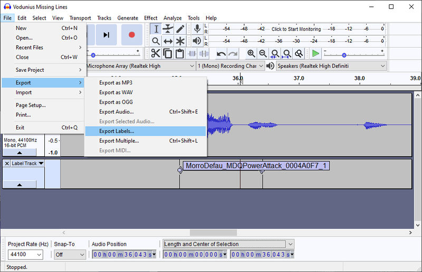Image resolution: width=422 pixels, height=272 pixels.
Task: Click the Silence audio selection icon
Action: tap(204, 53)
